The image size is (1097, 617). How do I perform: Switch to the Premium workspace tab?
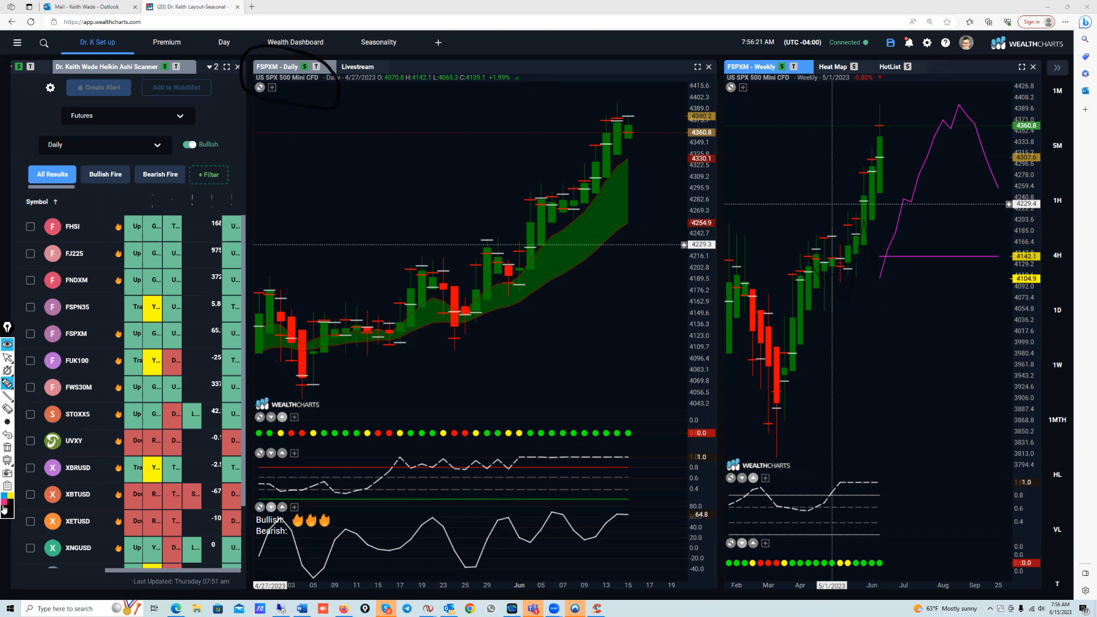coord(167,42)
